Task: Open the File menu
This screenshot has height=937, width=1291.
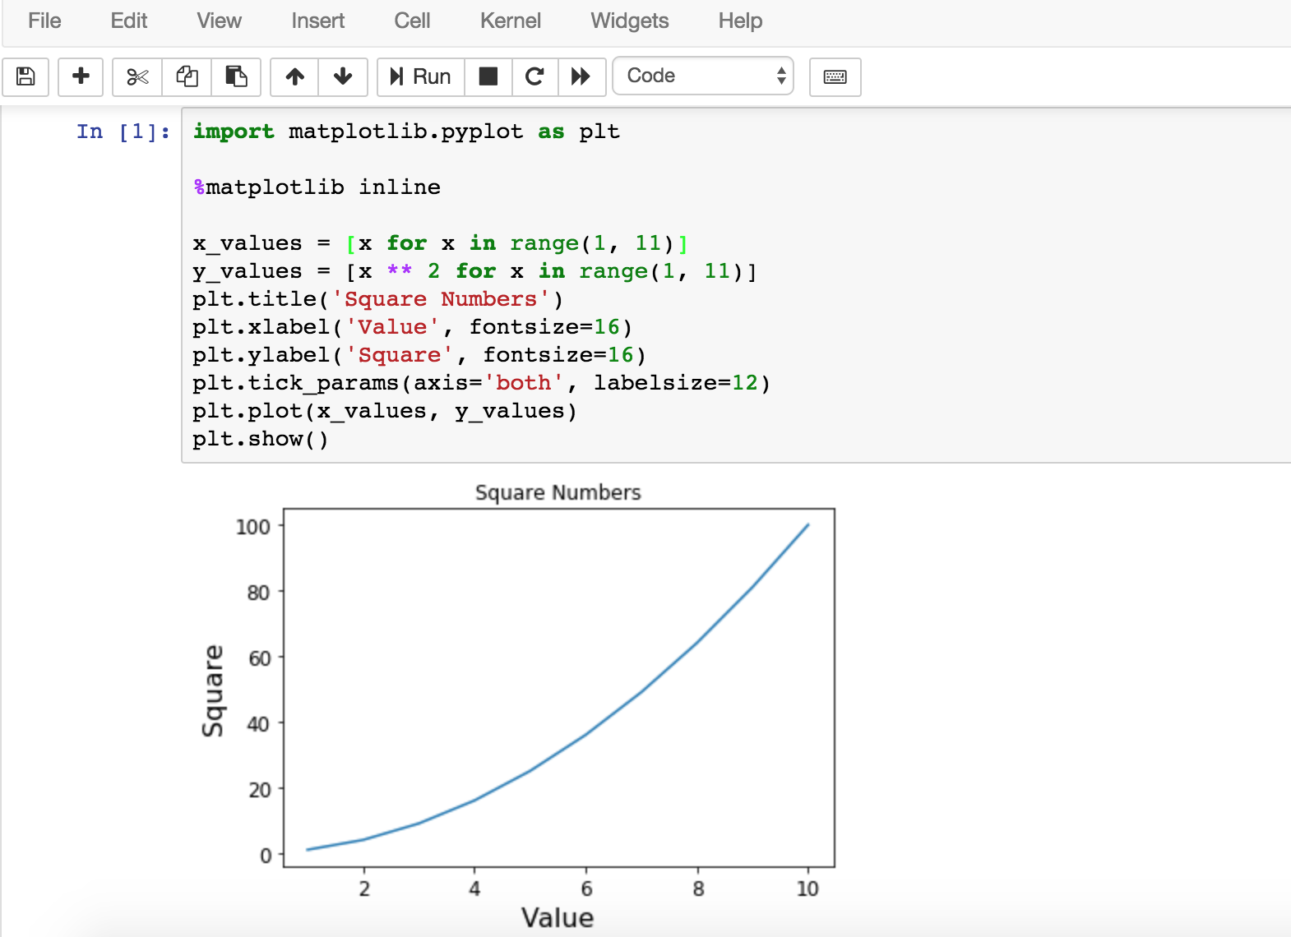Action: 44,21
